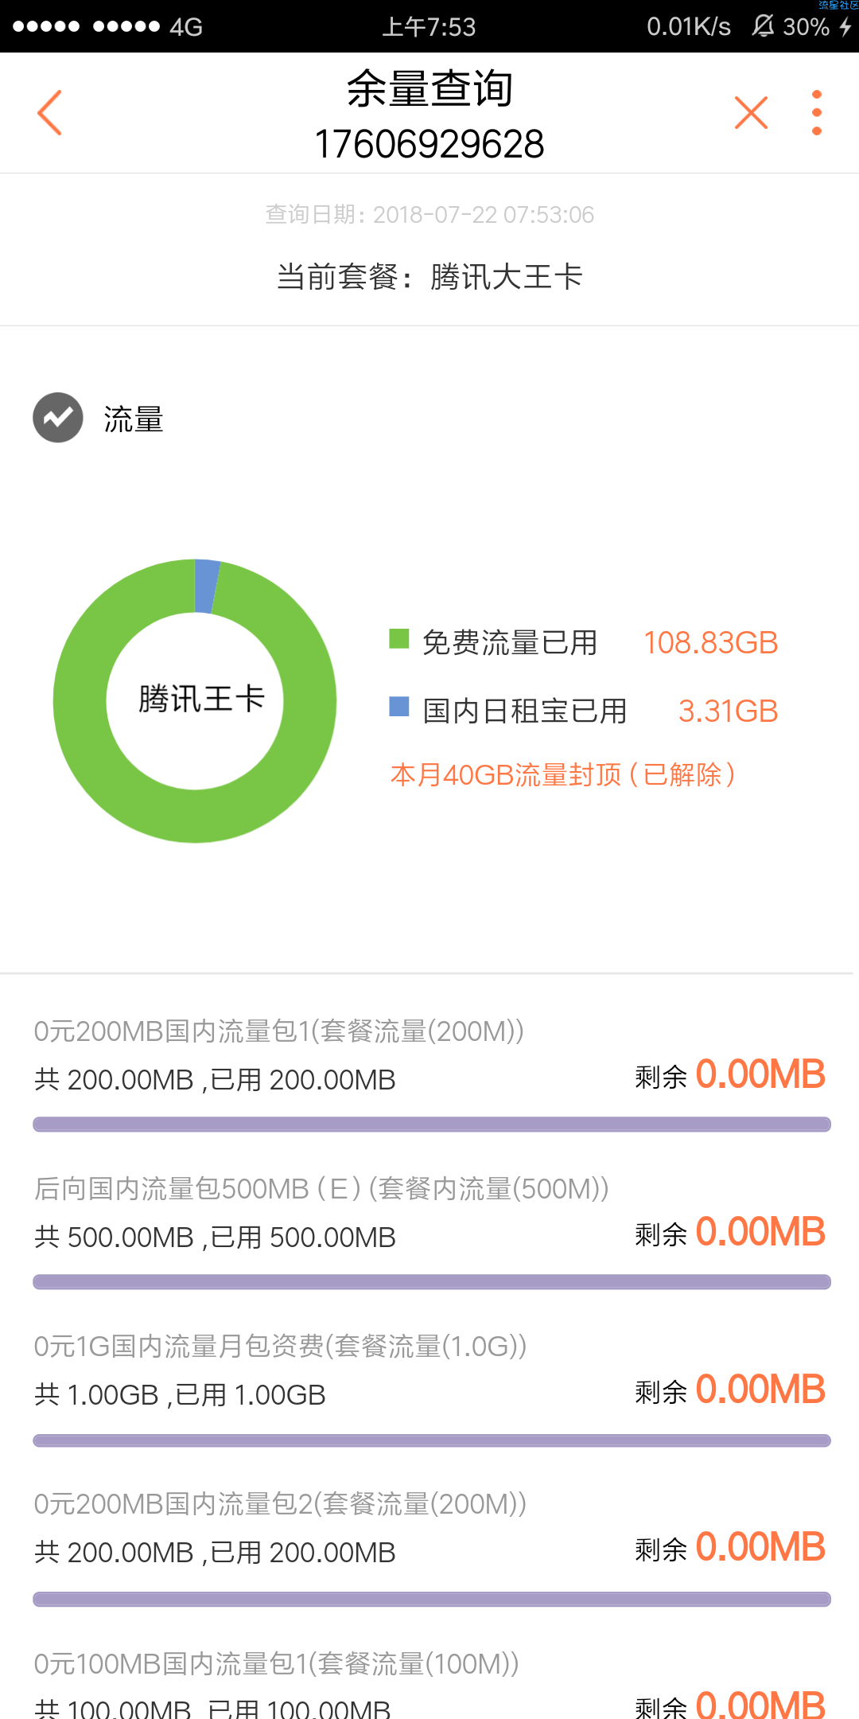This screenshot has height=1719, width=859.
Task: Tap the 本月40GB流量封顶（已解除）notice
Action: (x=563, y=774)
